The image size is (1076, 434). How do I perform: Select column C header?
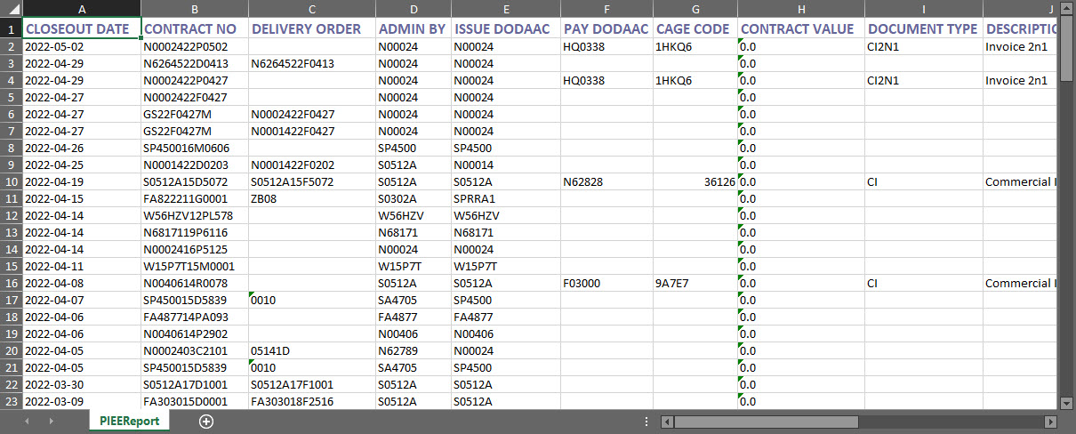tap(310, 9)
